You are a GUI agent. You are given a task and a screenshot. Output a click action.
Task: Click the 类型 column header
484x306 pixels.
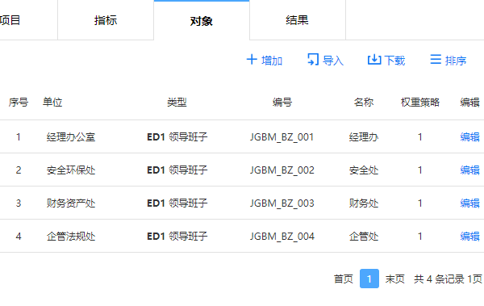point(177,102)
